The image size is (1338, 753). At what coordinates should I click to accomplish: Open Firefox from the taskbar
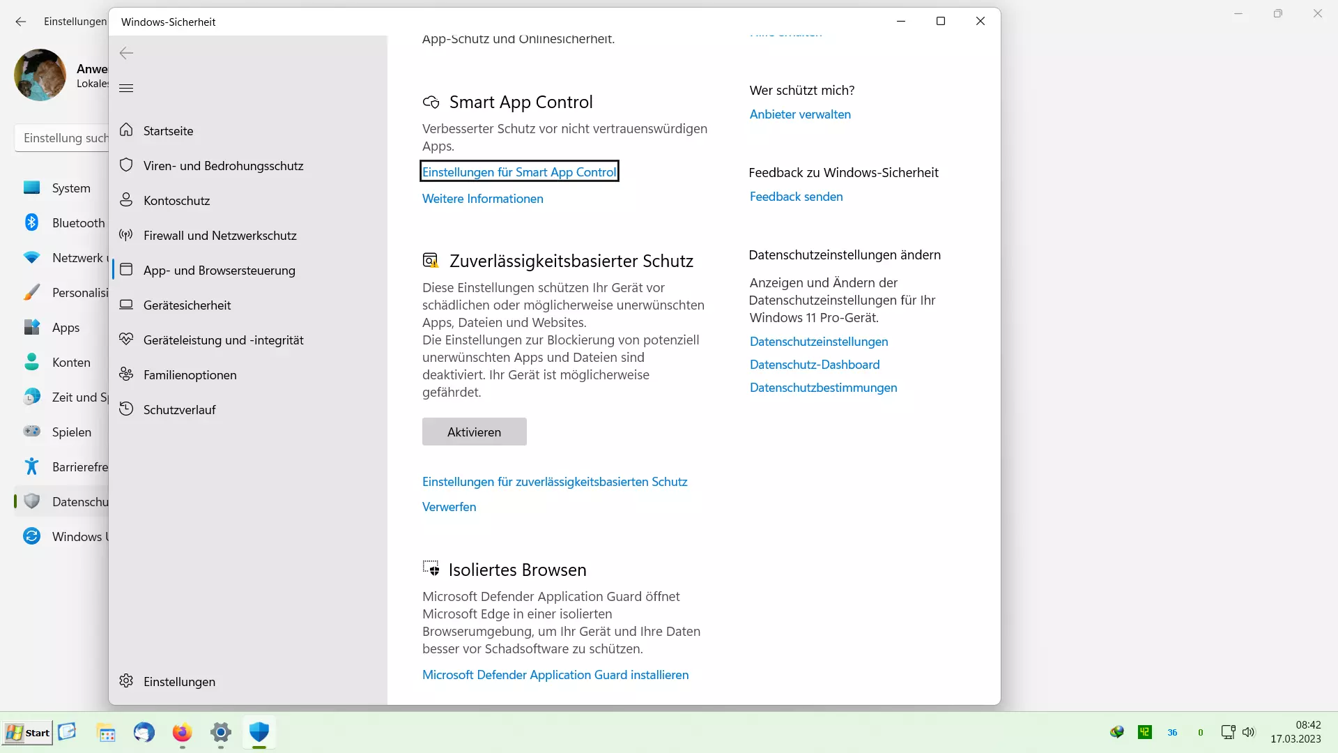pyautogui.click(x=182, y=733)
